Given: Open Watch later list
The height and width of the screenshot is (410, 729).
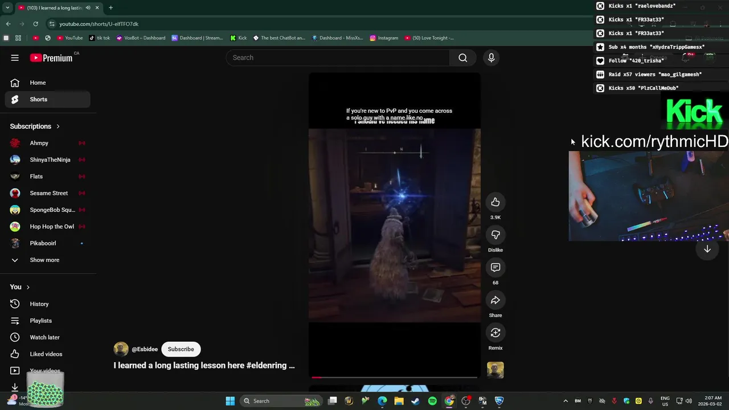Looking at the screenshot, I should (x=48, y=337).
